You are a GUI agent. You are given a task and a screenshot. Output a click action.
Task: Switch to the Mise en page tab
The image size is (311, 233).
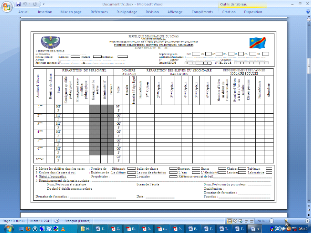tap(71, 12)
